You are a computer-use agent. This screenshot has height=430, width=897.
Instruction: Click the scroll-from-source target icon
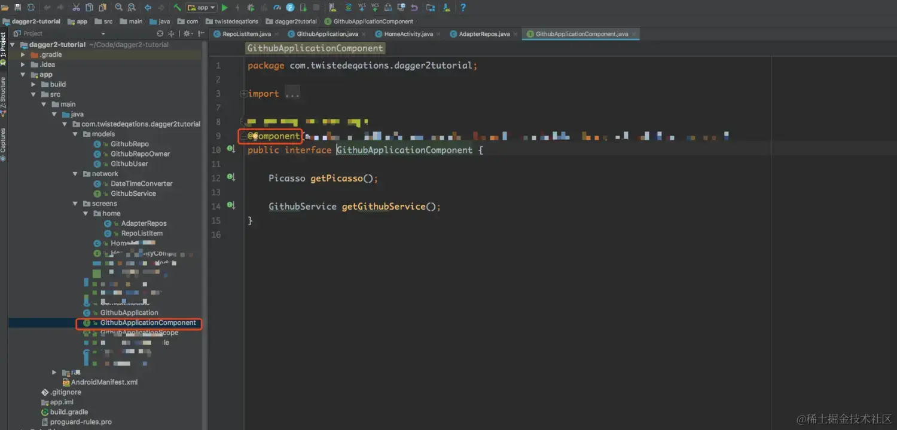pyautogui.click(x=160, y=33)
